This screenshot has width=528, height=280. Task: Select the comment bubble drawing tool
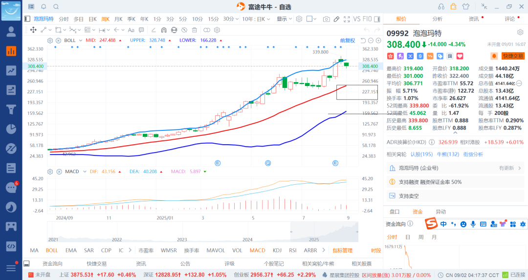[x=141, y=30]
